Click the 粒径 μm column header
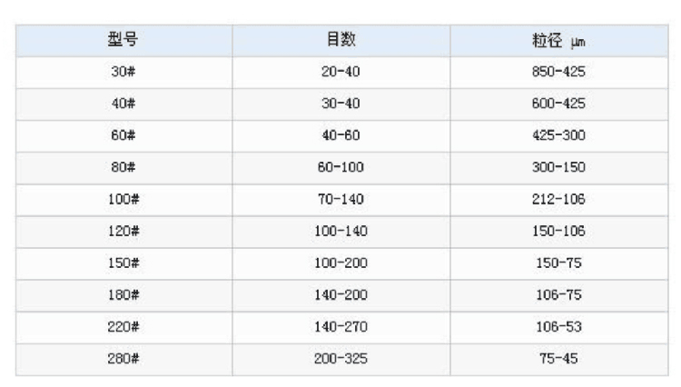 click(x=558, y=41)
